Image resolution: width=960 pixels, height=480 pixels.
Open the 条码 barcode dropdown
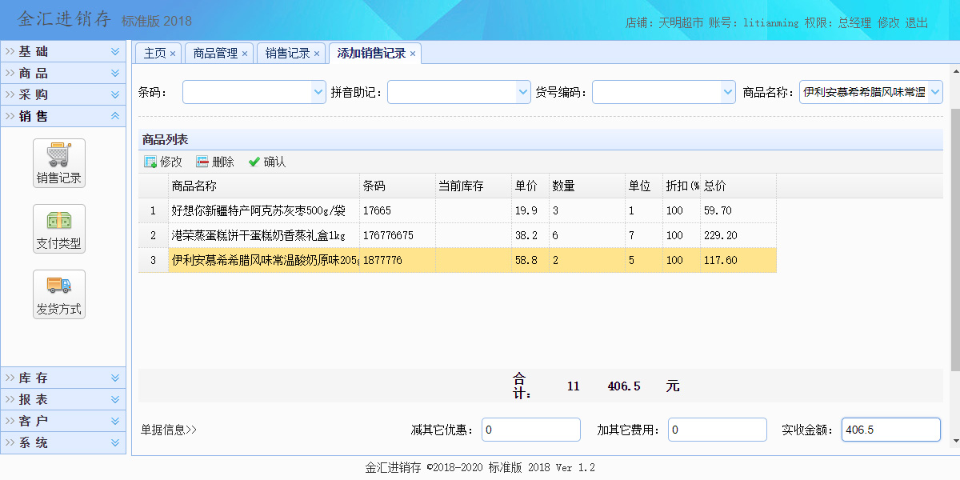point(318,92)
